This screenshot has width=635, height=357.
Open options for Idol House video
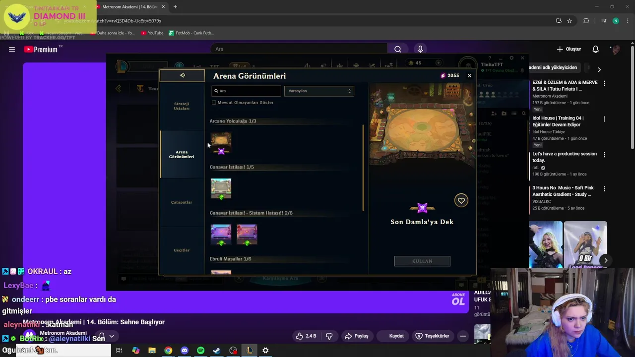(x=604, y=119)
